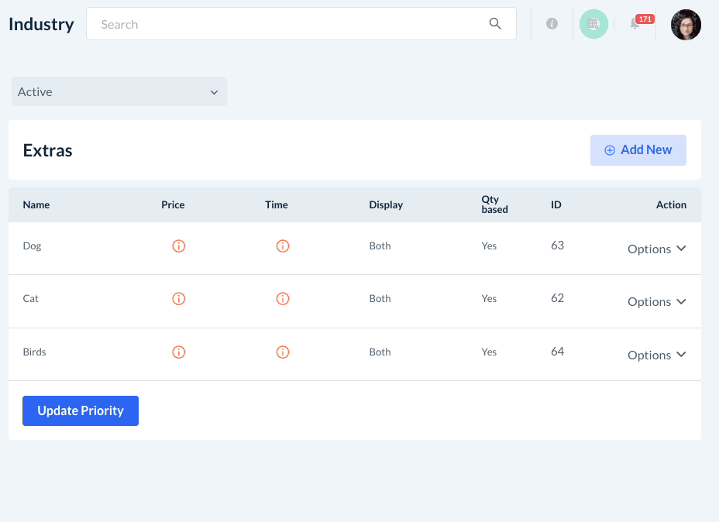Open the info icon in header
The width and height of the screenshot is (719, 522).
pos(552,24)
